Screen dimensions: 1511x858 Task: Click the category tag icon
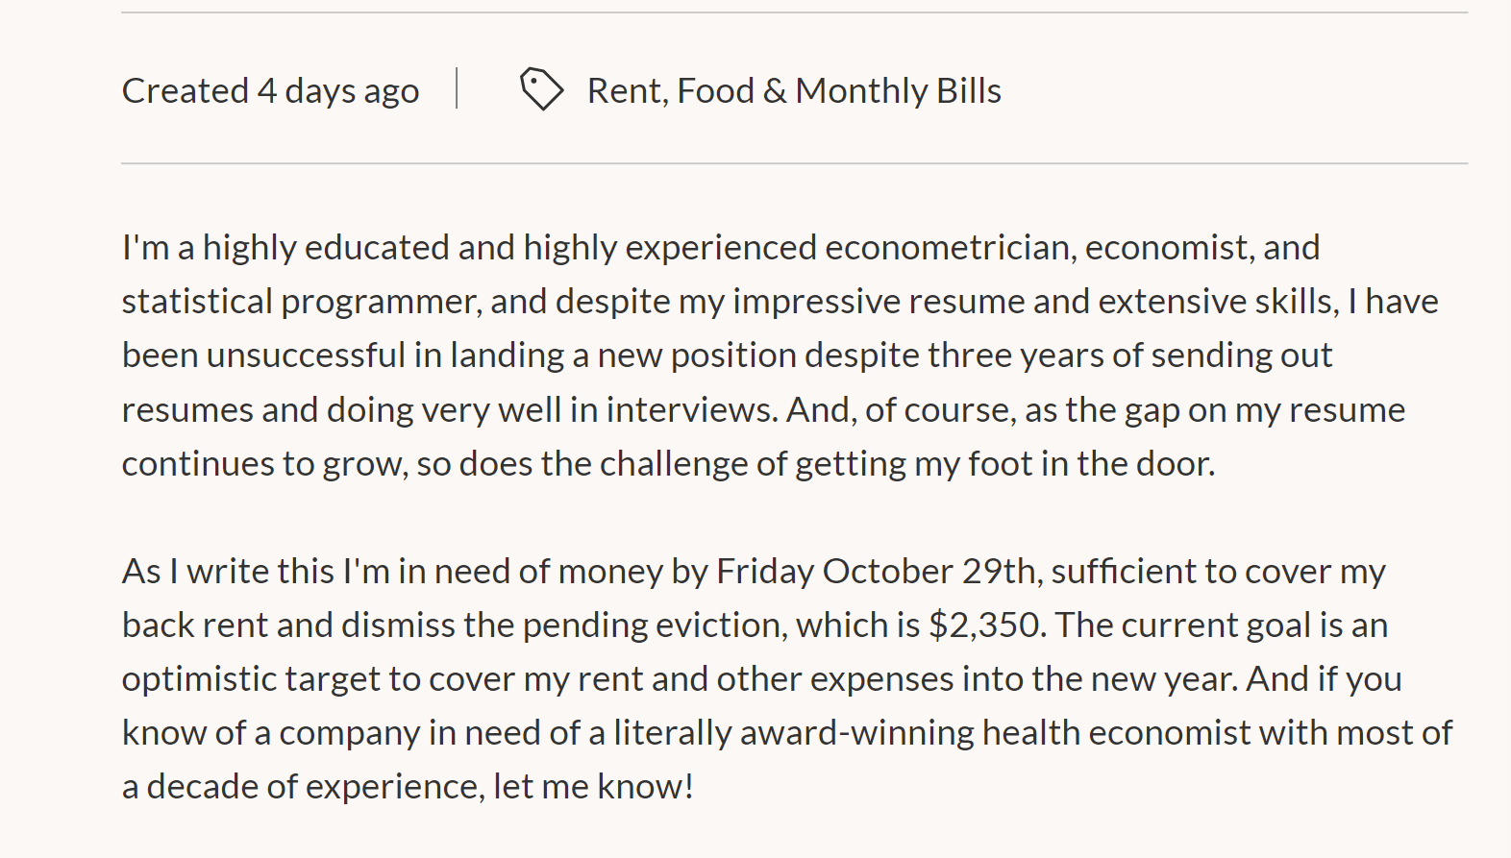coord(542,89)
